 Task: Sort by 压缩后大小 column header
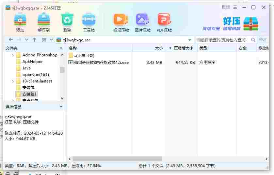(181, 48)
